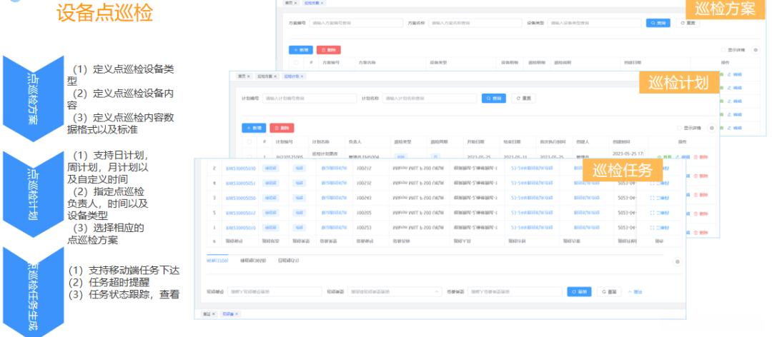Expand the extra filters in 巡检任务 window
This screenshot has width=772, height=337.
[x=635, y=292]
